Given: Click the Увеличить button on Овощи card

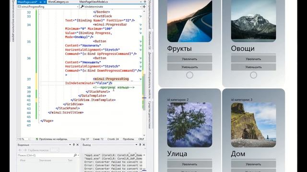Looking at the screenshot, I should (253, 59).
